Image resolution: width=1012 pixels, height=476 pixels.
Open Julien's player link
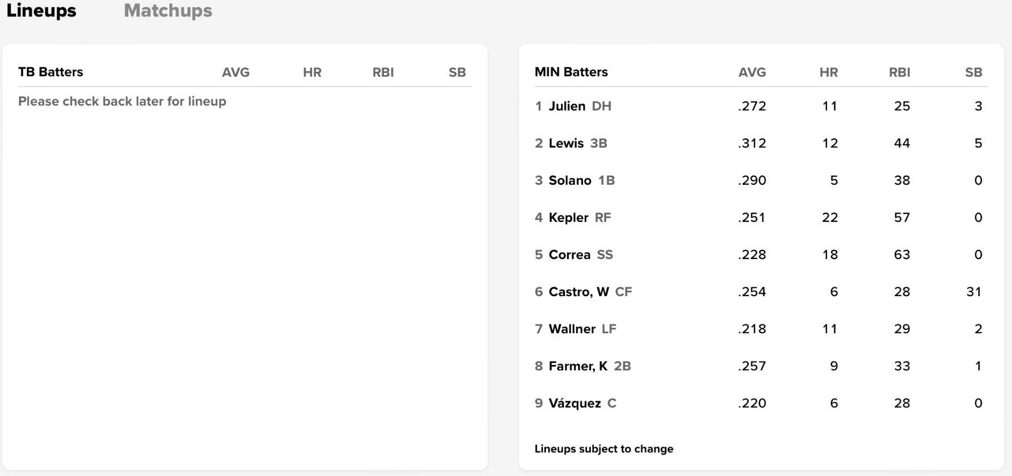tap(567, 106)
